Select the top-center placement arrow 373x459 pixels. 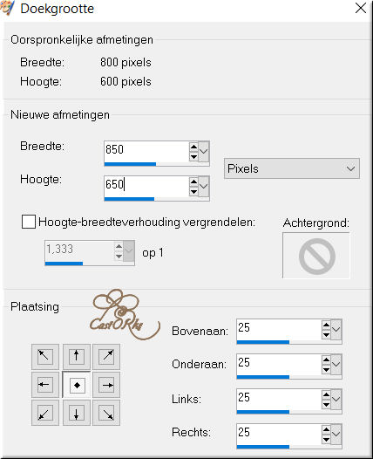[x=77, y=356]
